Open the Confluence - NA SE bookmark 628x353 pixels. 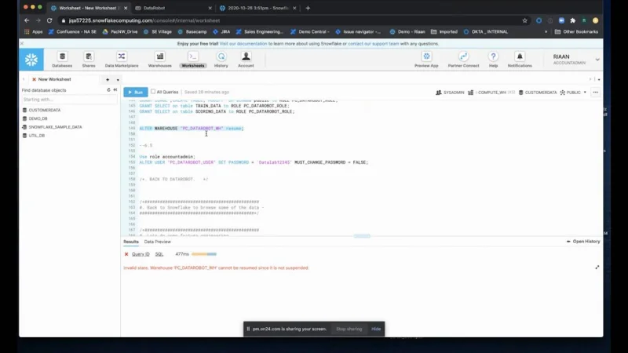(x=72, y=31)
